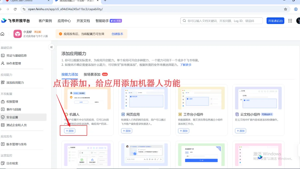Viewport: 300px width, 169px height.
Task: Switch to the OpenClaw Control browser tab
Action: 27,1
